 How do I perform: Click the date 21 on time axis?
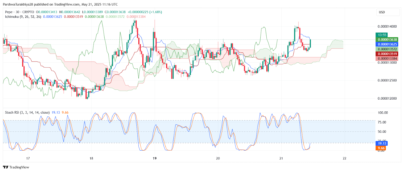tap(281, 158)
